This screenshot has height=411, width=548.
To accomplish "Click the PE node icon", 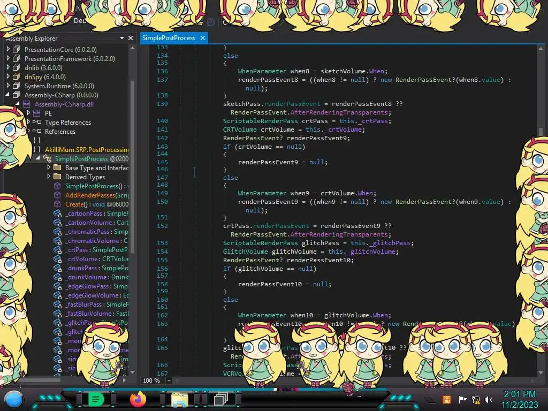I will [37, 113].
